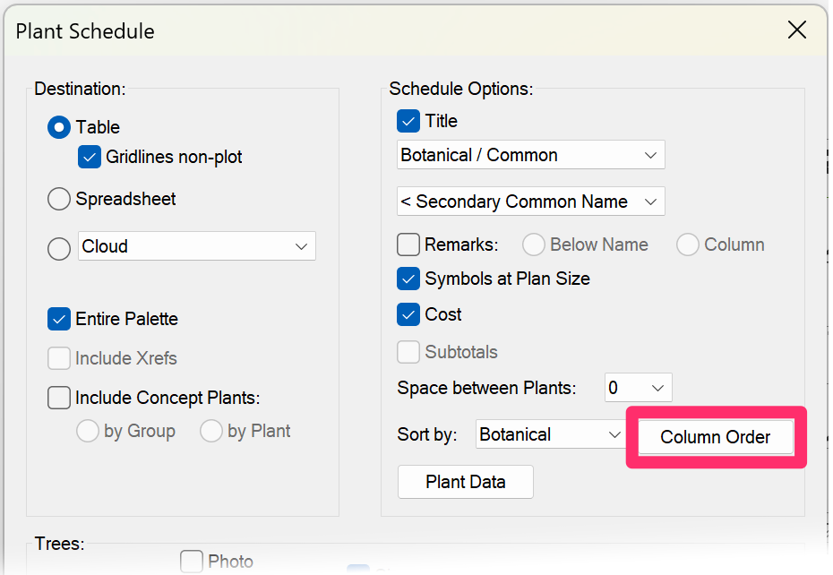
Task: Select the Table destination option
Action: tap(58, 127)
